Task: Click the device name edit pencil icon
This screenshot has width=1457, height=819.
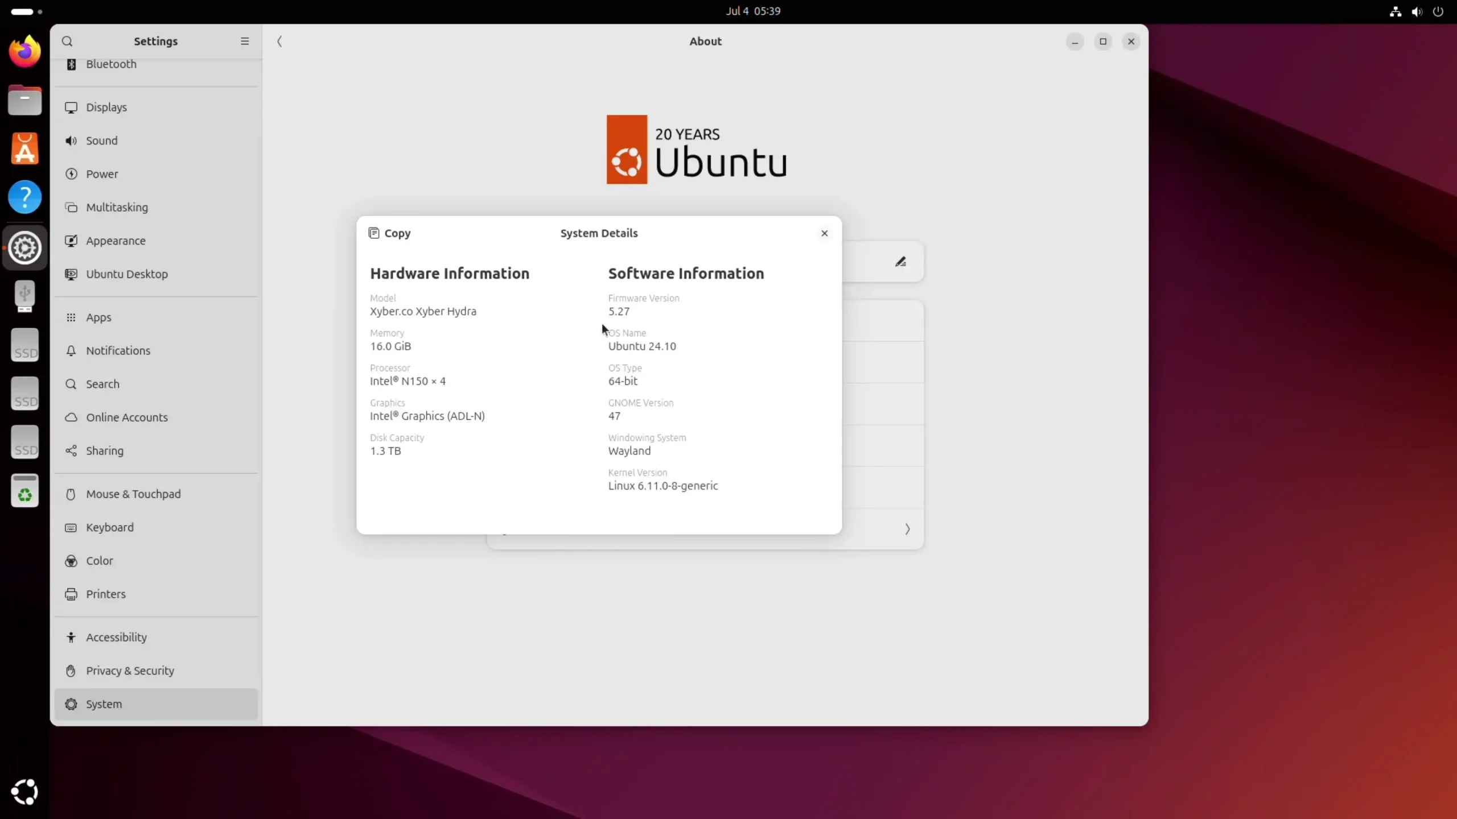Action: 900,262
